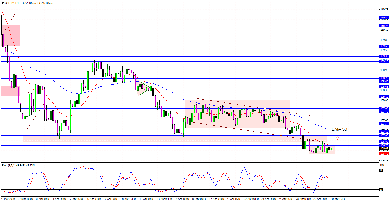
Task: Select the 107.34 price level label
Action: [x=384, y=124]
